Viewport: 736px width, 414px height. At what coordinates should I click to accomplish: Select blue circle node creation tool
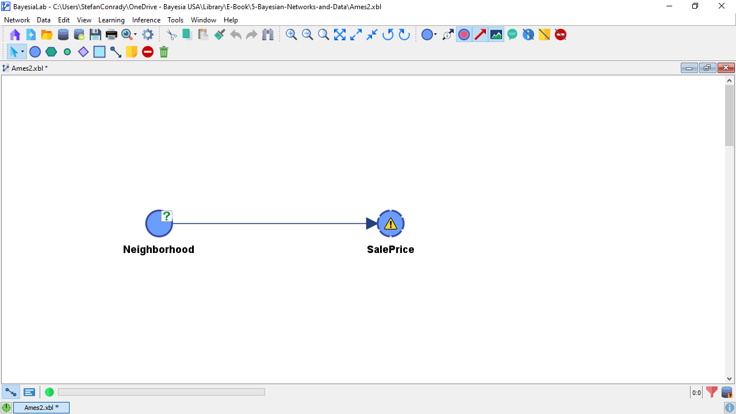click(x=35, y=52)
